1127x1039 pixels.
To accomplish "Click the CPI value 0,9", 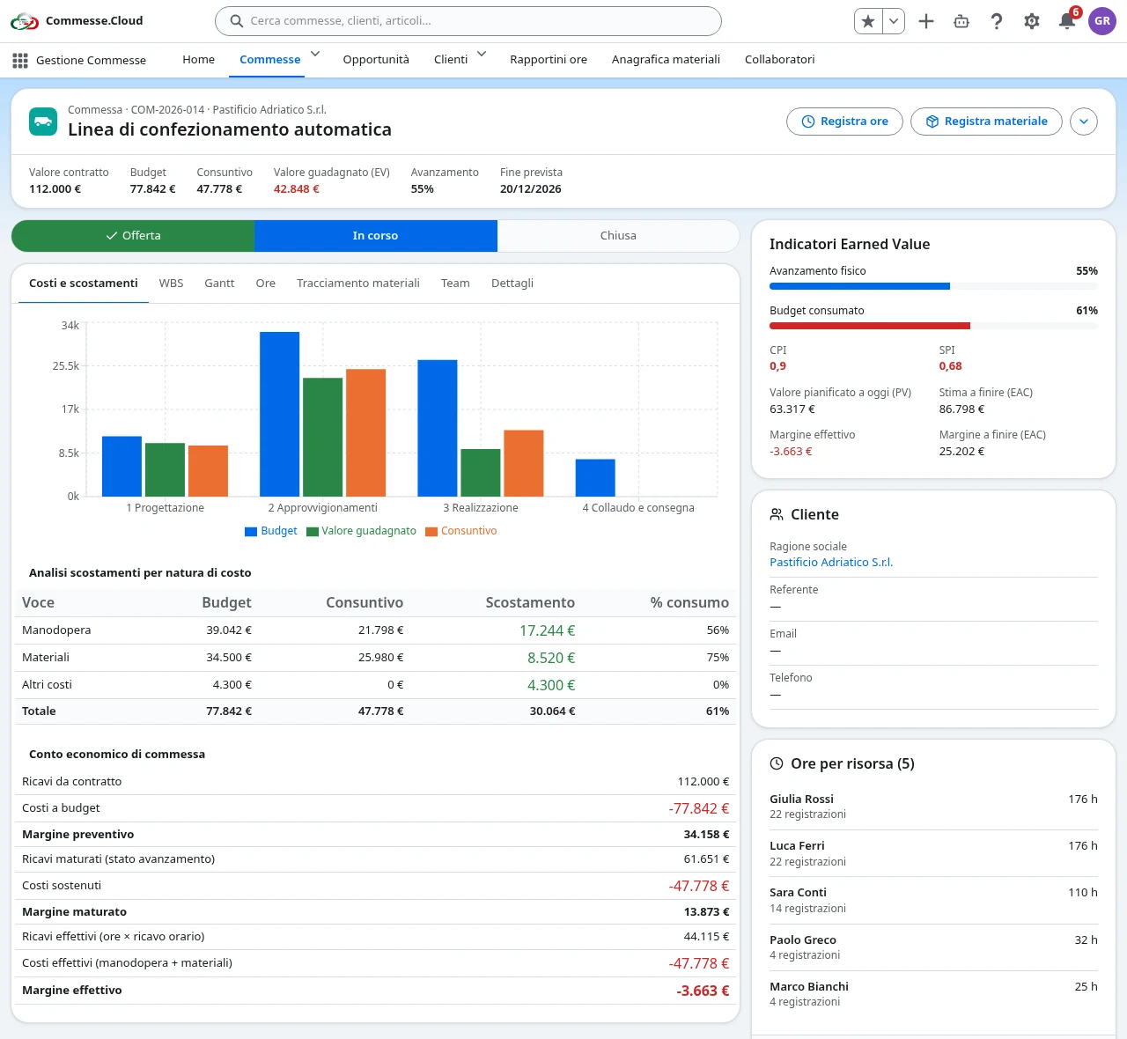I will click(x=778, y=366).
